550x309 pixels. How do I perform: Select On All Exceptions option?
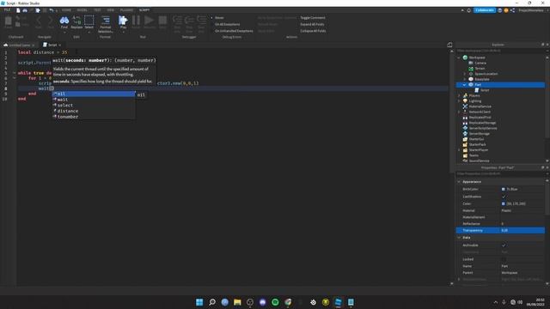tap(227, 24)
